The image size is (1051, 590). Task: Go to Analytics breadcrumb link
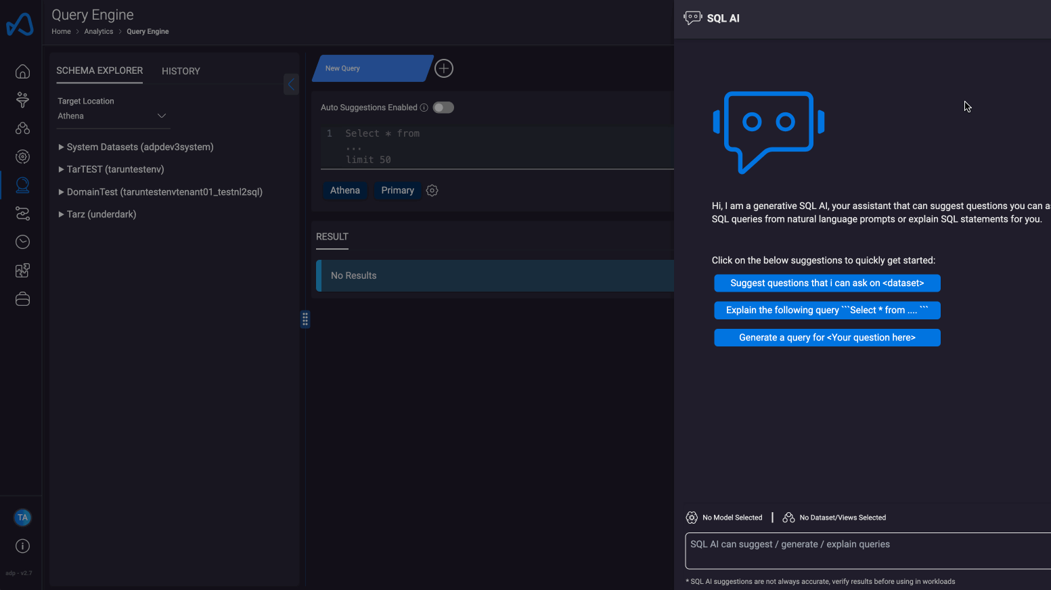click(x=99, y=32)
